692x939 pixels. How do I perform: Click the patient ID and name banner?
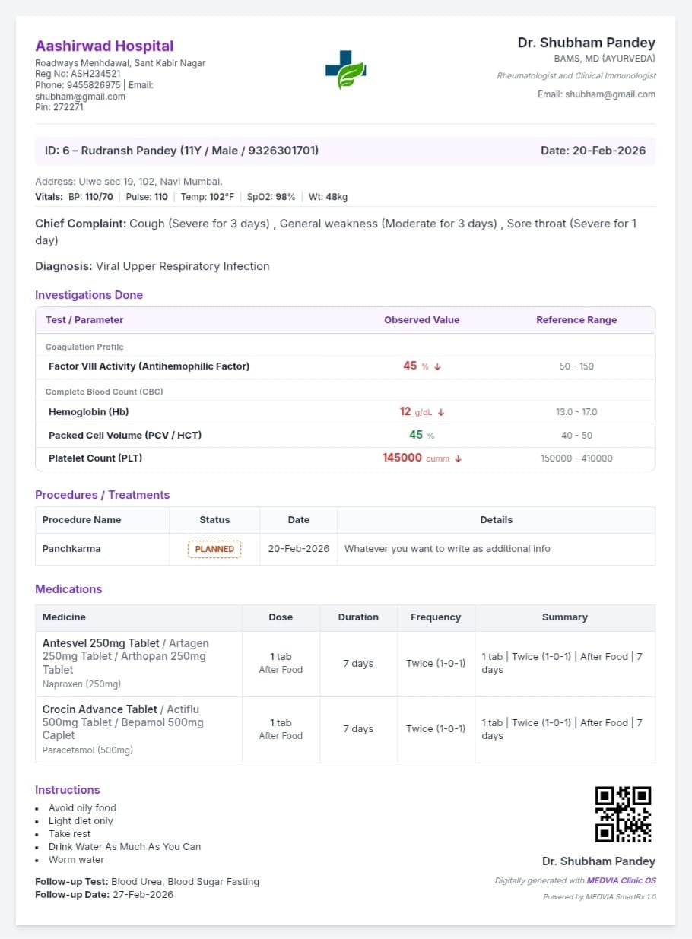[x=182, y=151]
